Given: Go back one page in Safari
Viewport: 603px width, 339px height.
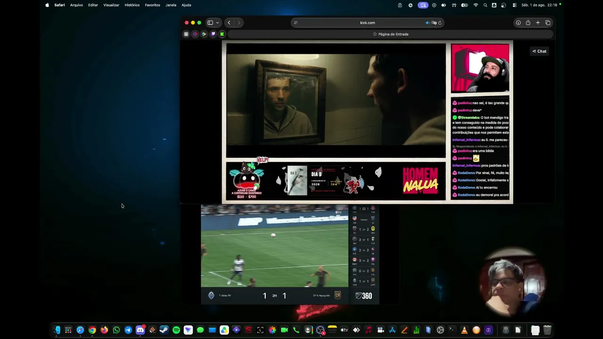Looking at the screenshot, I should (x=229, y=23).
